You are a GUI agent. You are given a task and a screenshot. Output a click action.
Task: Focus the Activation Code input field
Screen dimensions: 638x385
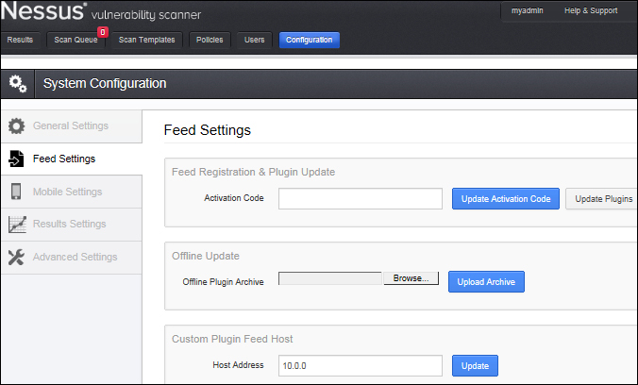pyautogui.click(x=361, y=198)
